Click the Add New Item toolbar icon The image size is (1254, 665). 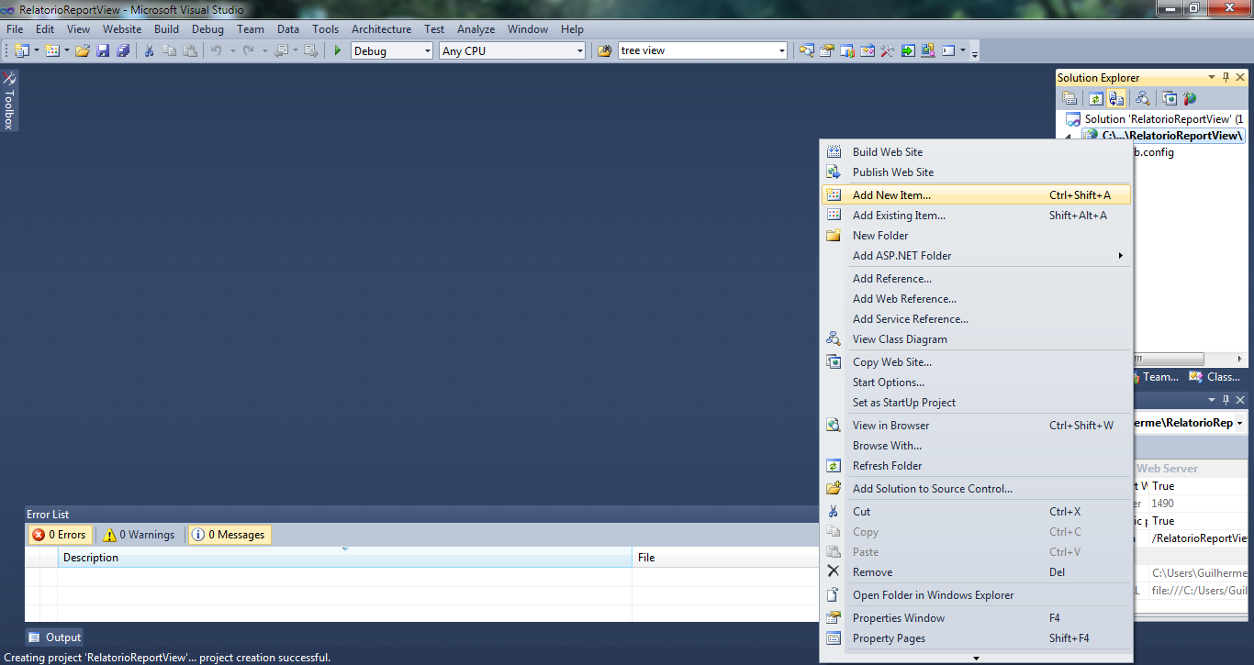point(52,50)
